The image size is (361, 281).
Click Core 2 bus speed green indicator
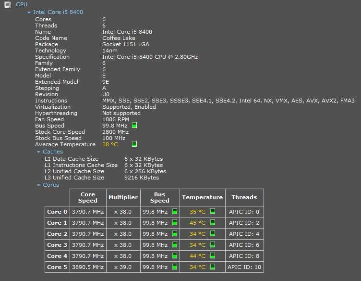click(175, 234)
